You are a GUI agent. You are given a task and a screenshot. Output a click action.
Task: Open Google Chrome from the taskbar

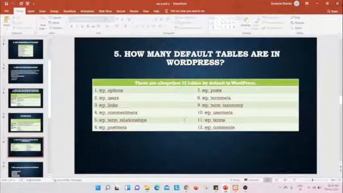click(187, 188)
